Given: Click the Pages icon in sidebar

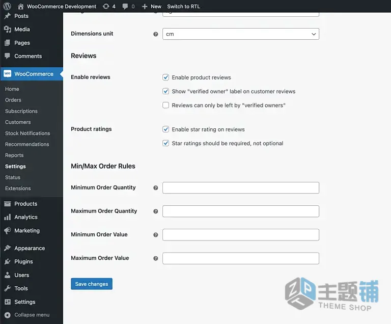Looking at the screenshot, I should [8, 43].
